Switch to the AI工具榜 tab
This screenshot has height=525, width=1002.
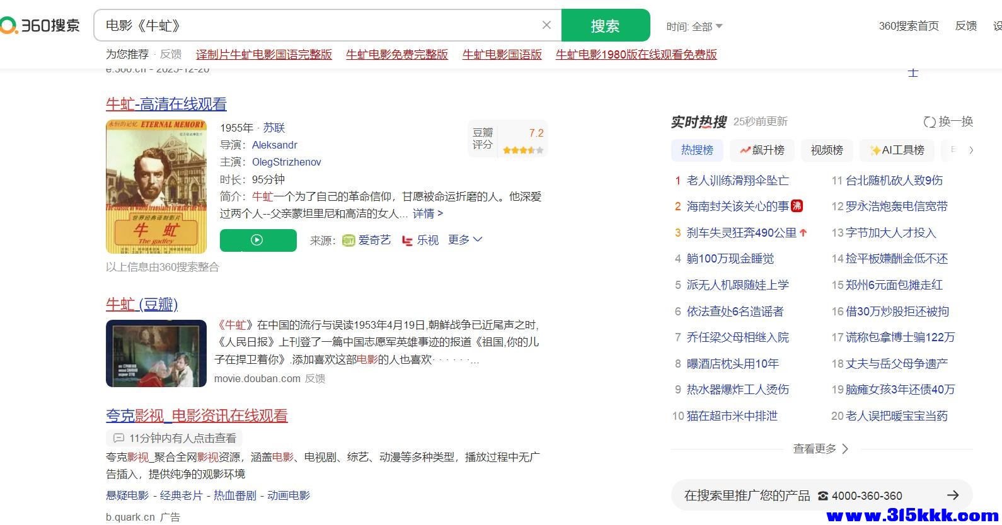click(897, 150)
